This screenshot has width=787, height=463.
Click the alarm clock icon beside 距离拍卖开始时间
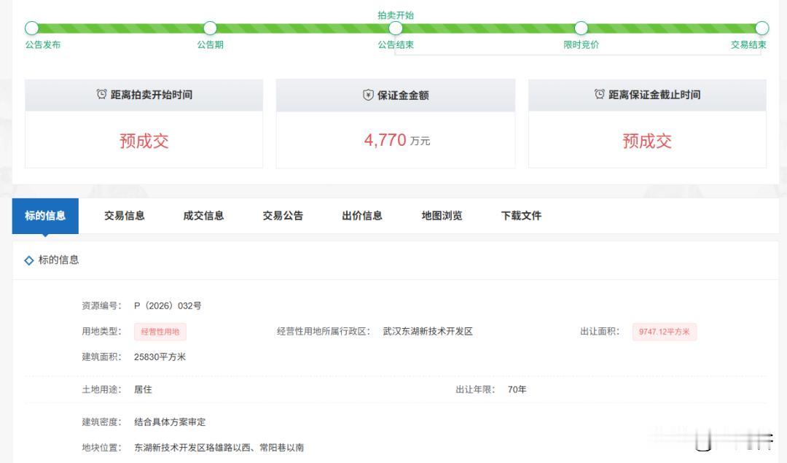click(x=101, y=94)
